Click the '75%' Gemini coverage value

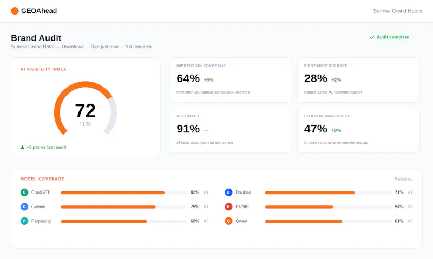pos(195,207)
